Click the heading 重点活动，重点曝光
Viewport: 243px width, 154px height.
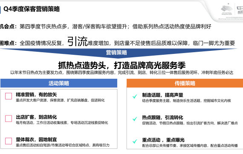click(163, 140)
